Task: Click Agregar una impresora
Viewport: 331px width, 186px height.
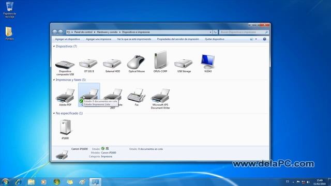Action: point(98,39)
